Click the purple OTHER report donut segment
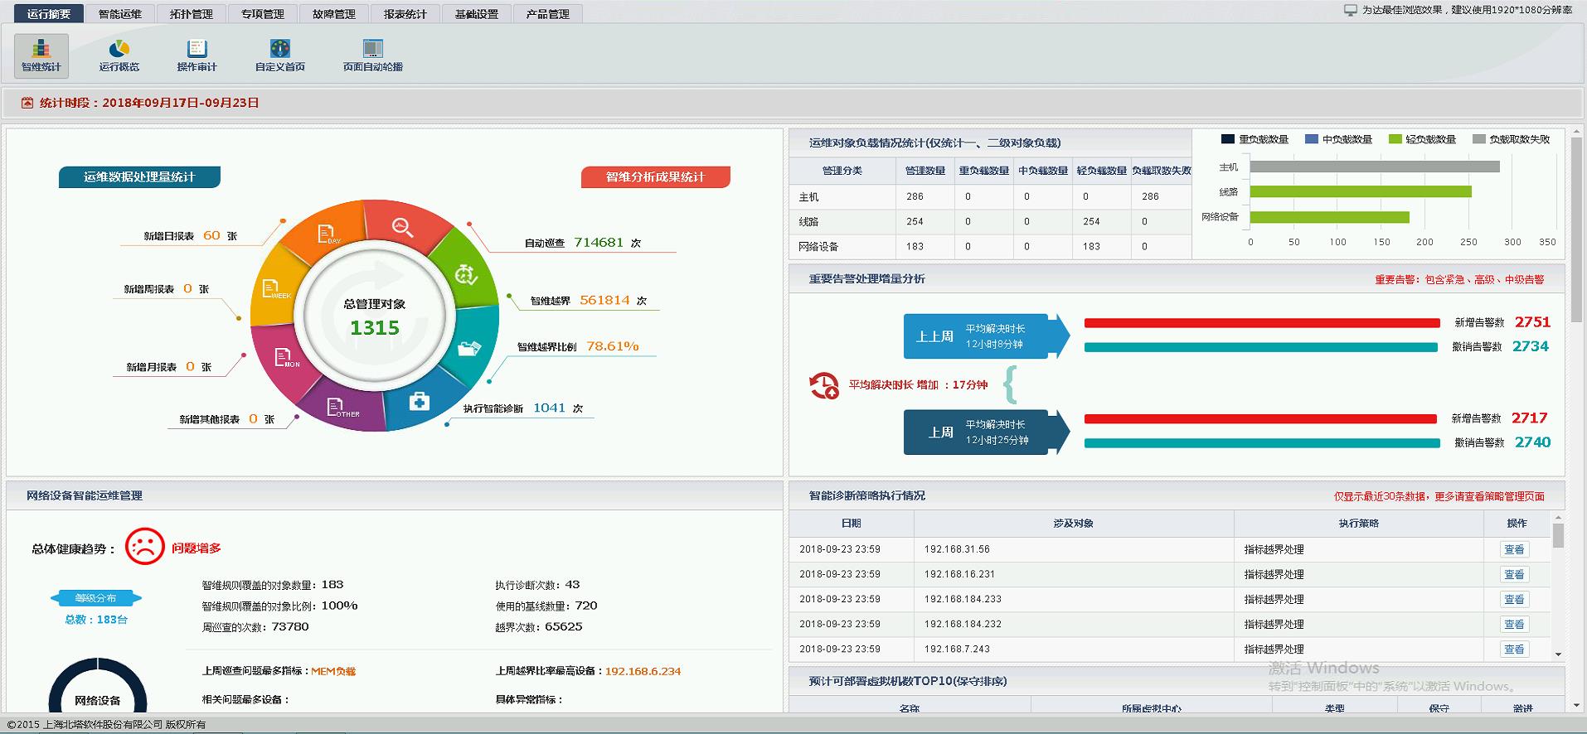The width and height of the screenshot is (1587, 734). [341, 408]
